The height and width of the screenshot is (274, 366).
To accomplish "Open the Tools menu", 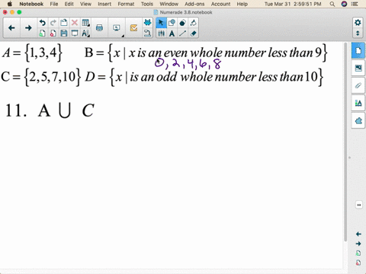I will (x=147, y=4).
